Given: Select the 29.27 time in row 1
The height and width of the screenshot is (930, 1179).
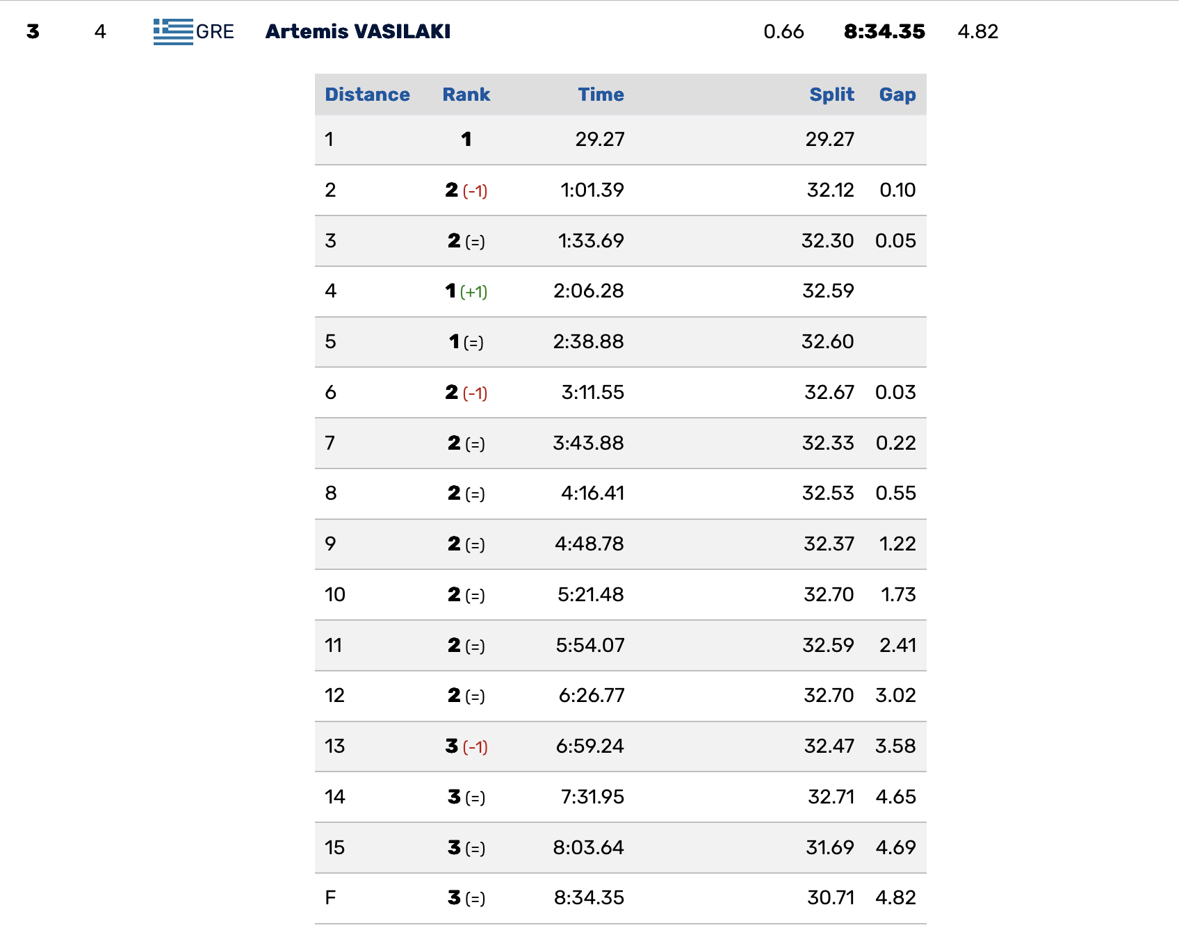Looking at the screenshot, I should tap(600, 140).
